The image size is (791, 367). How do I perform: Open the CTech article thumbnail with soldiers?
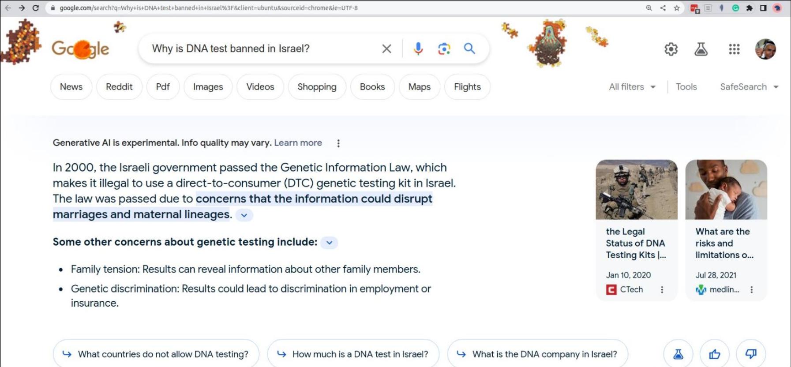[x=636, y=190]
